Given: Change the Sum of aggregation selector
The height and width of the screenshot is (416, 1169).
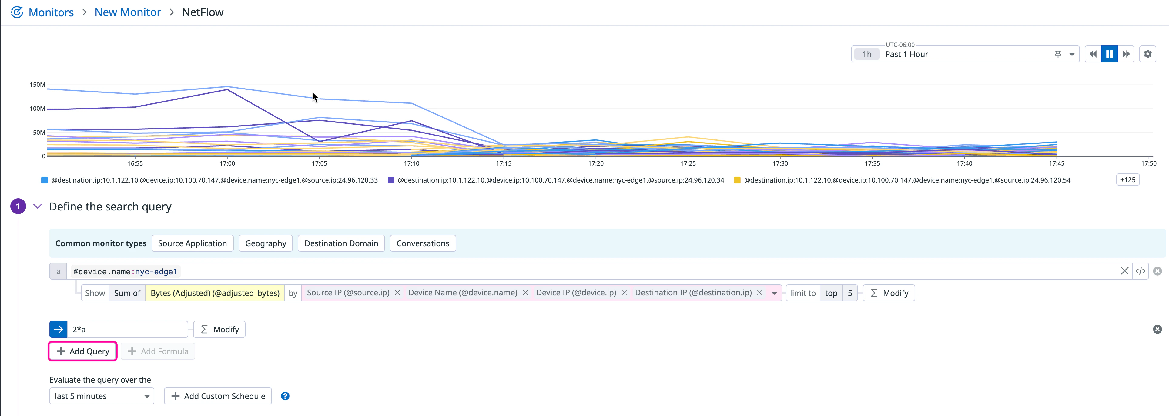Looking at the screenshot, I should [x=127, y=293].
